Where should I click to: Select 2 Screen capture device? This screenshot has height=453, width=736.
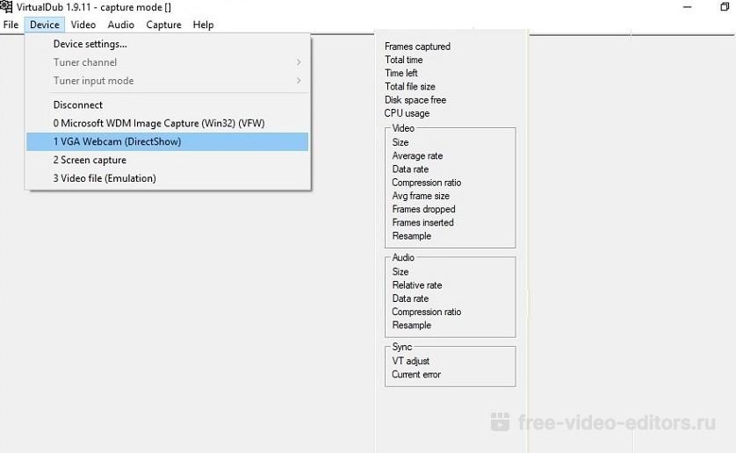pos(168,160)
